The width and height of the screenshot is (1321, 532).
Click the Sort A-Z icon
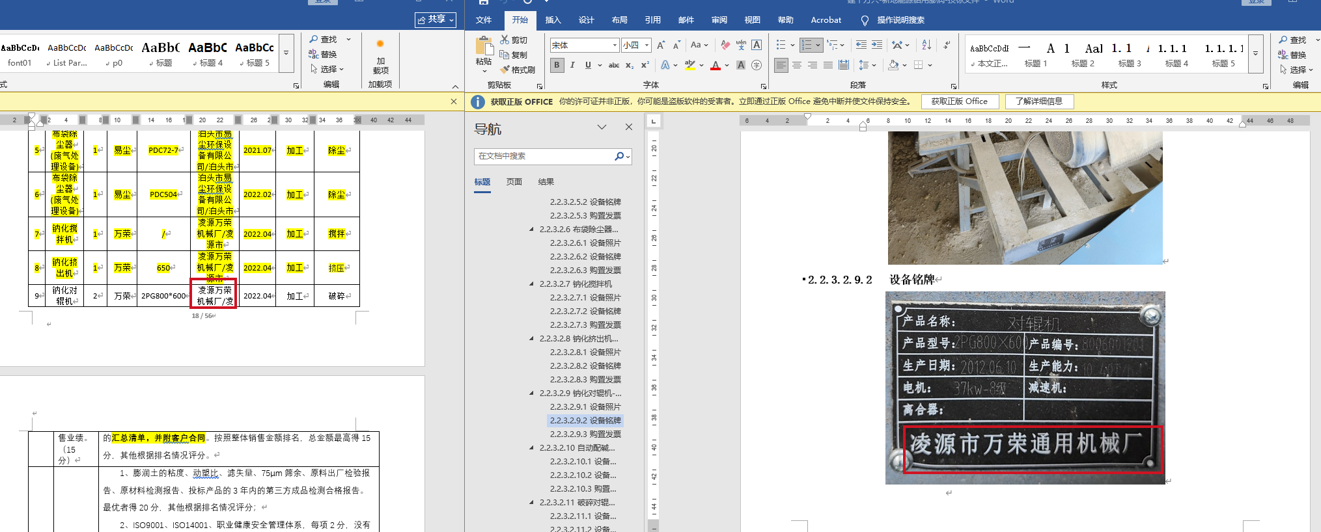[x=926, y=45]
